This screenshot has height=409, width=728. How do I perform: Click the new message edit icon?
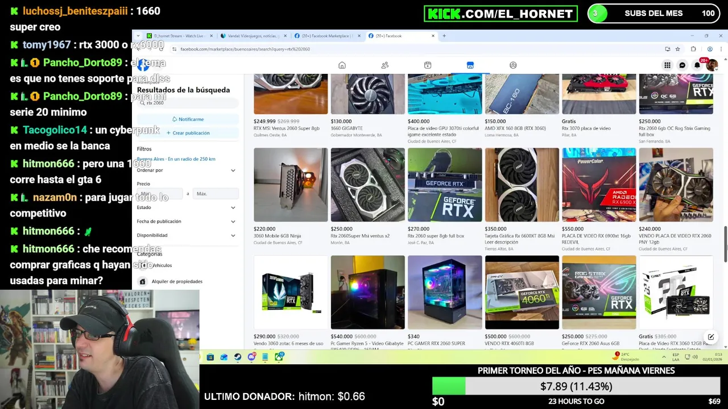tap(711, 337)
